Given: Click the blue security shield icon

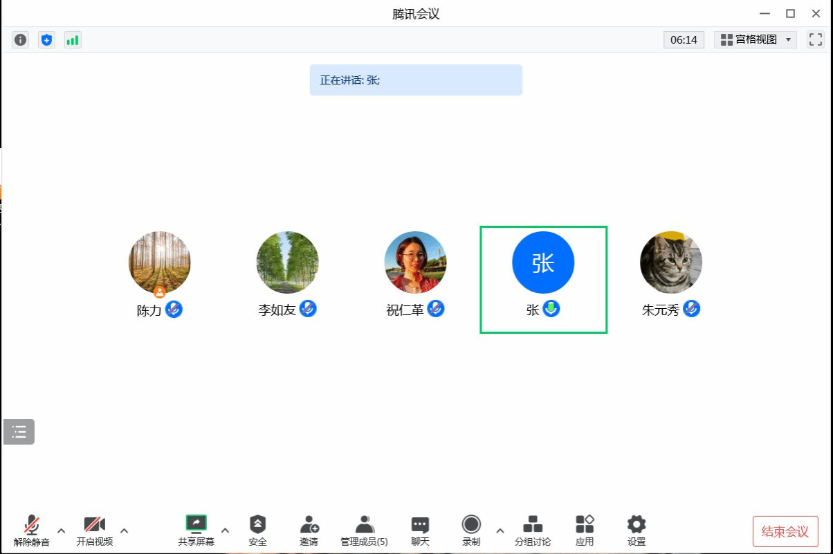Looking at the screenshot, I should [46, 40].
